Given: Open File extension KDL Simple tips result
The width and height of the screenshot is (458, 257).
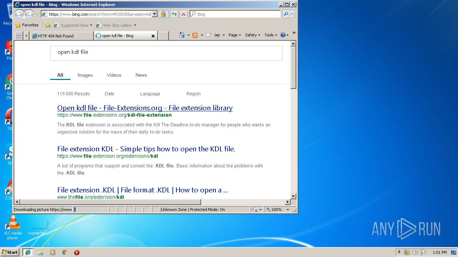Looking at the screenshot, I should coord(146,149).
